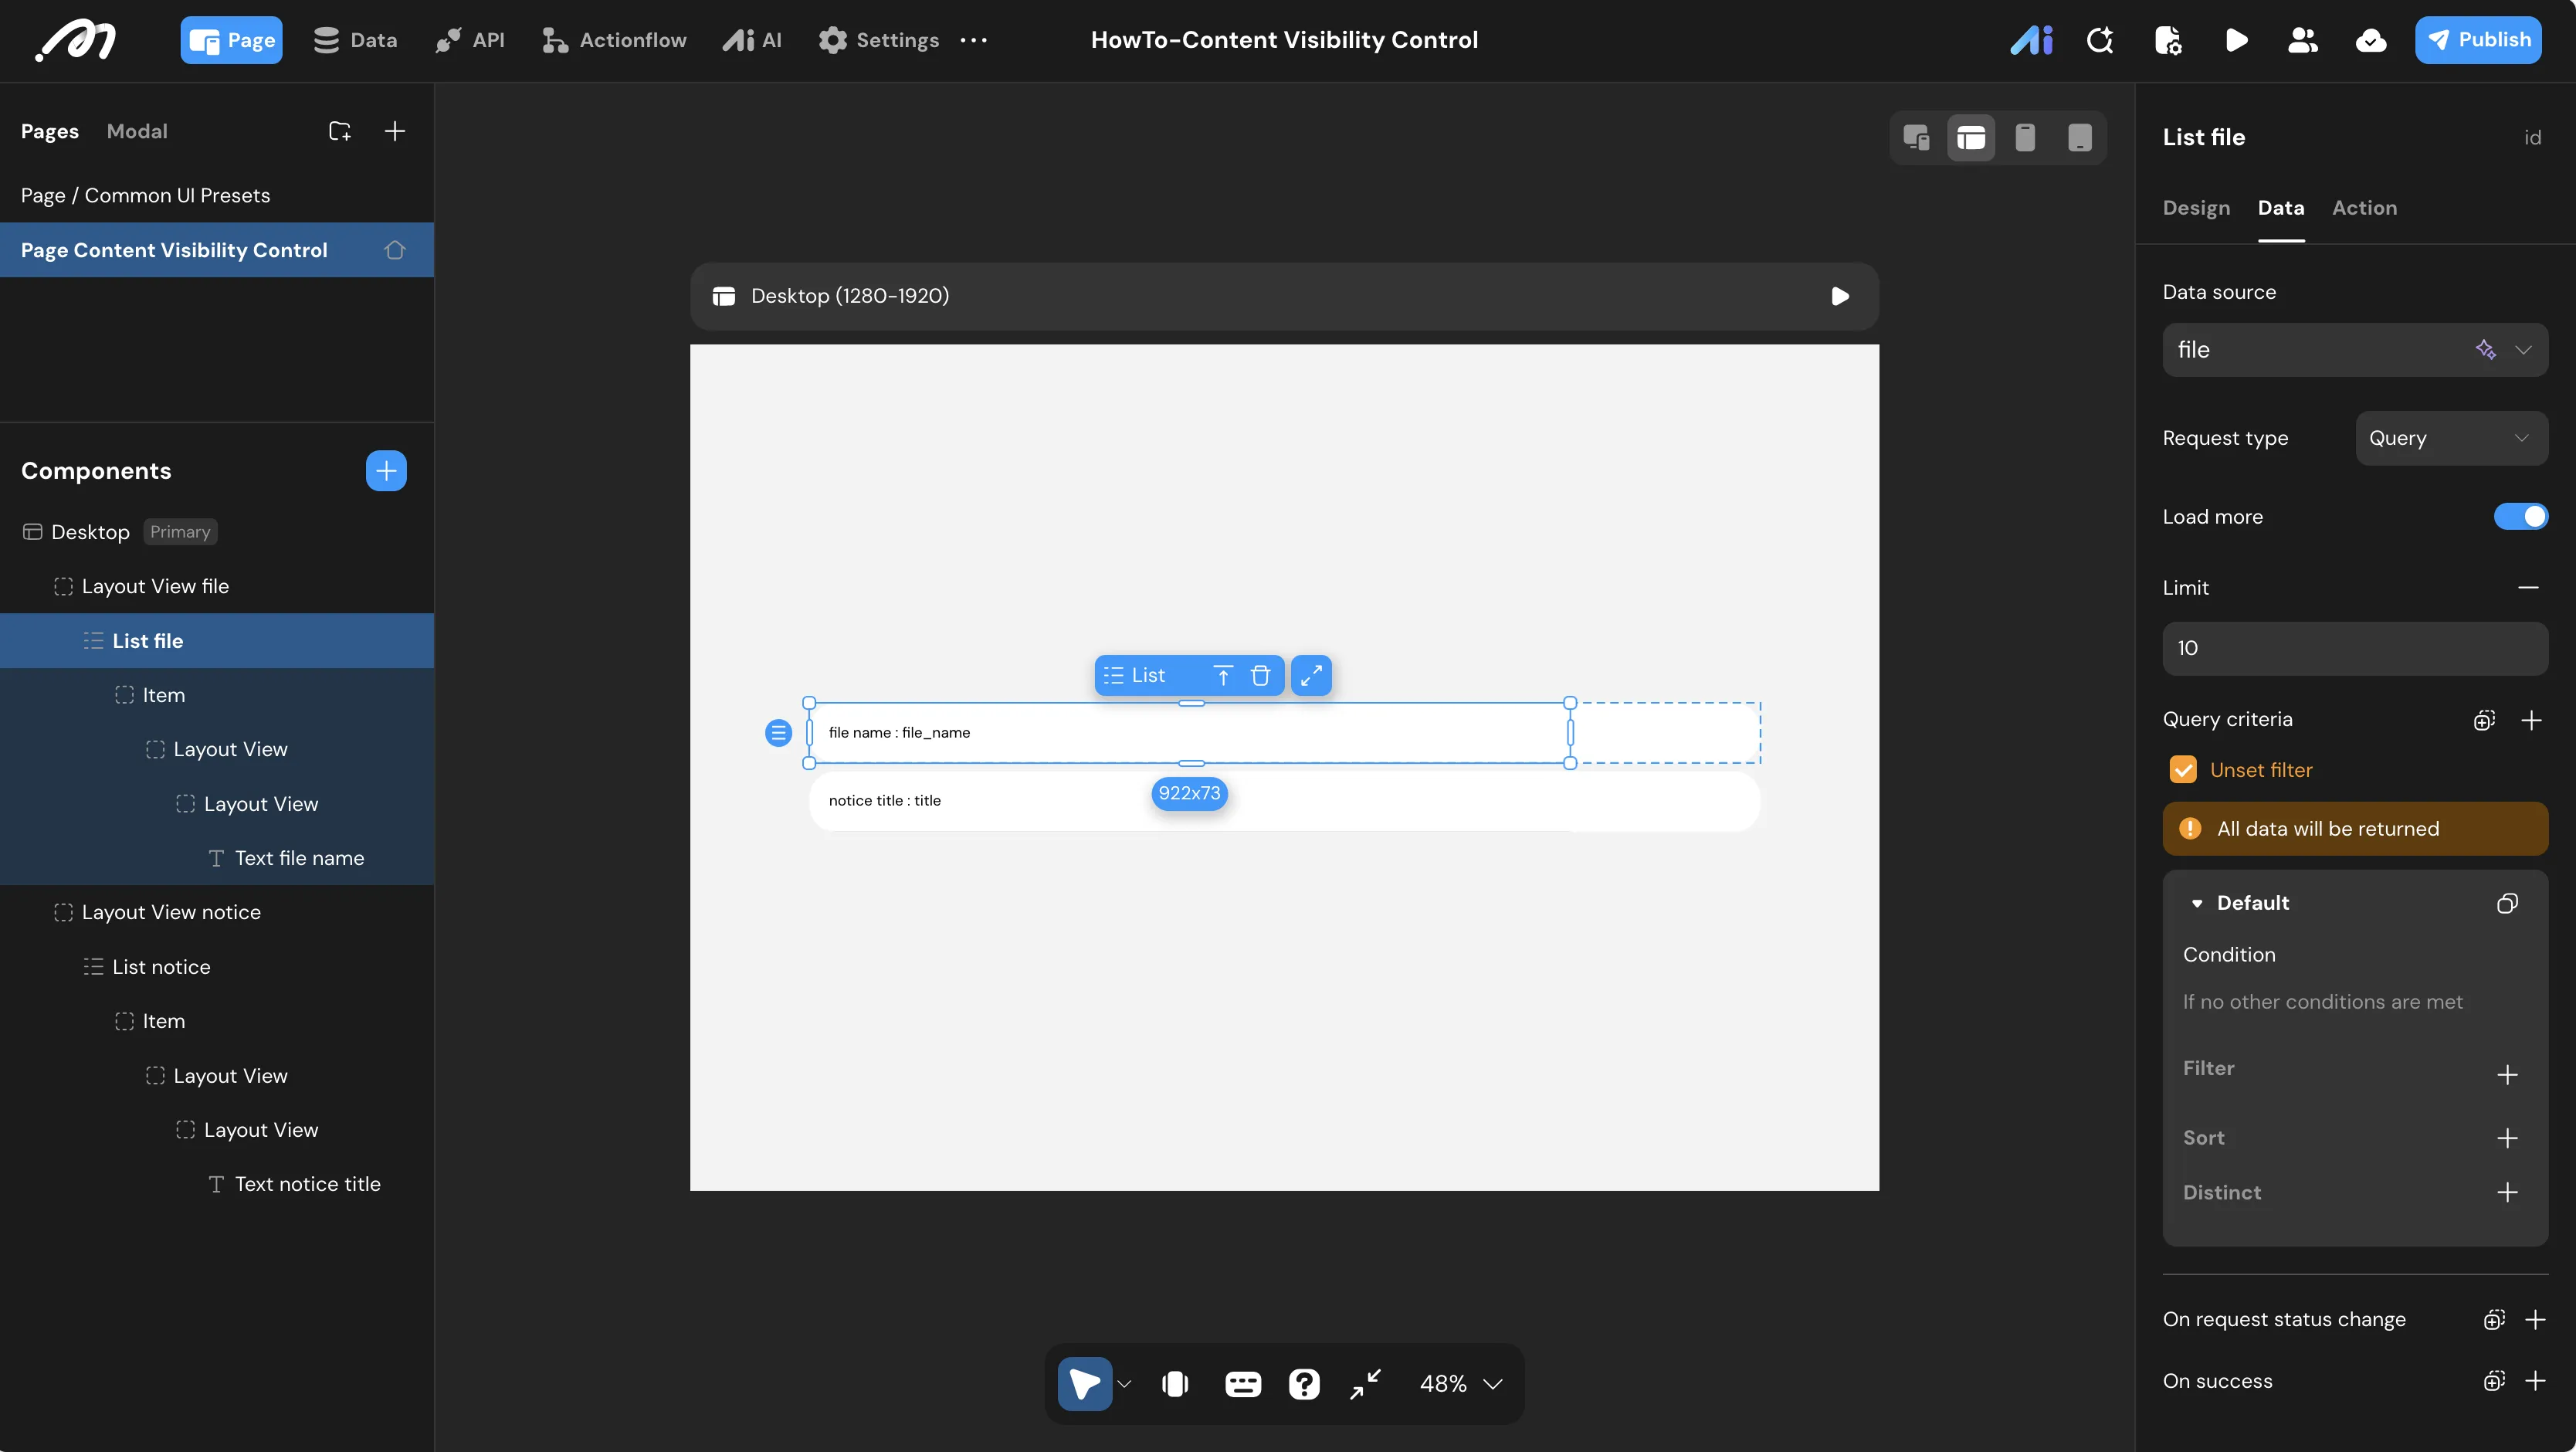2576x1452 pixels.
Task: Click the sync refresh icon in header
Action: pyautogui.click(x=2100, y=40)
